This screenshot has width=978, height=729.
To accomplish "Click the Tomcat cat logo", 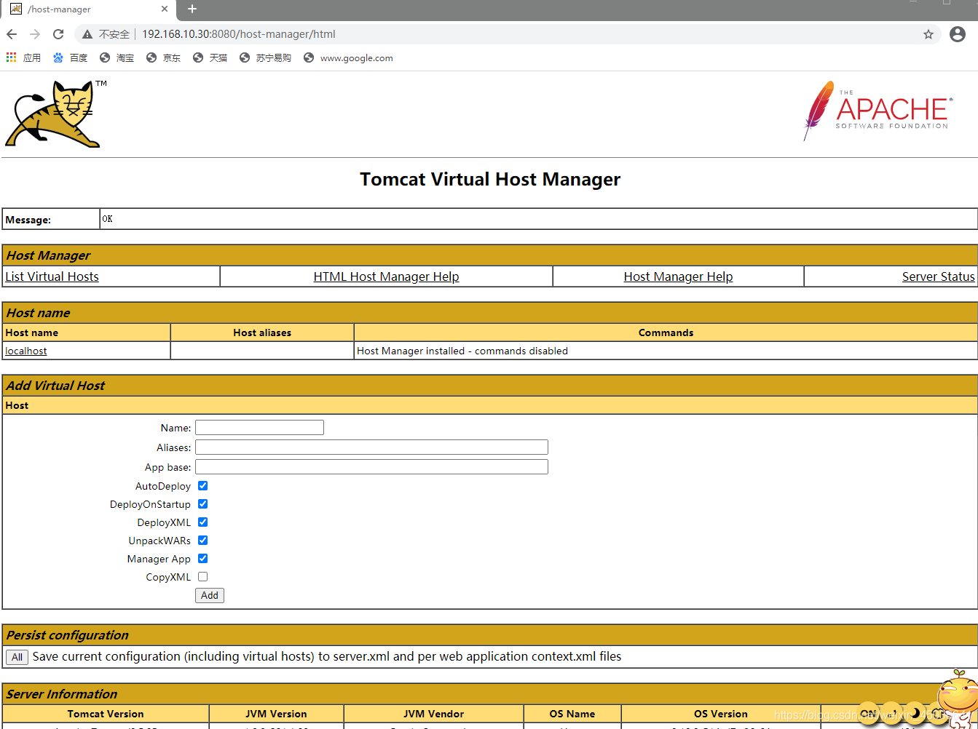I will pyautogui.click(x=55, y=113).
